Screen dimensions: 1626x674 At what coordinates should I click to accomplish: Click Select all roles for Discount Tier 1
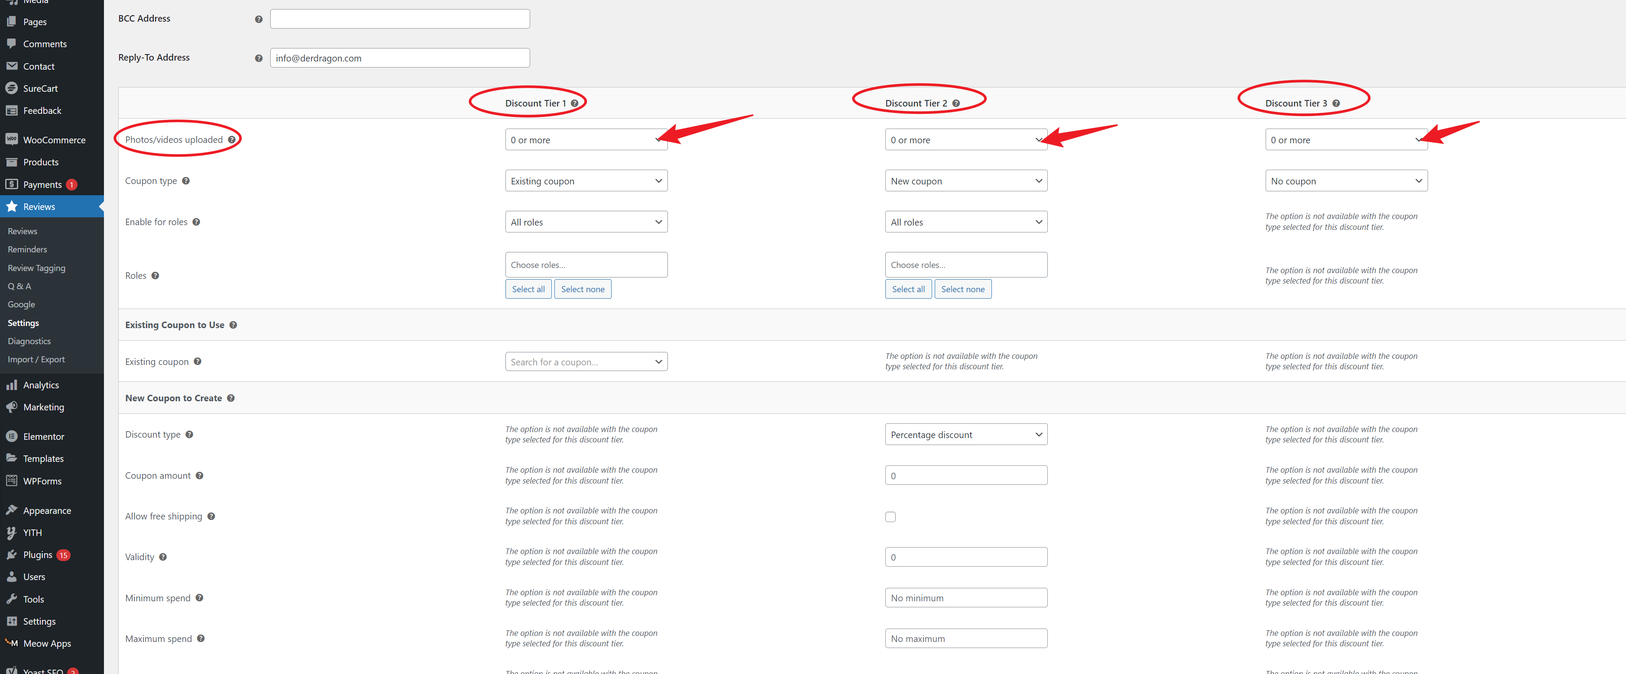pyautogui.click(x=528, y=288)
